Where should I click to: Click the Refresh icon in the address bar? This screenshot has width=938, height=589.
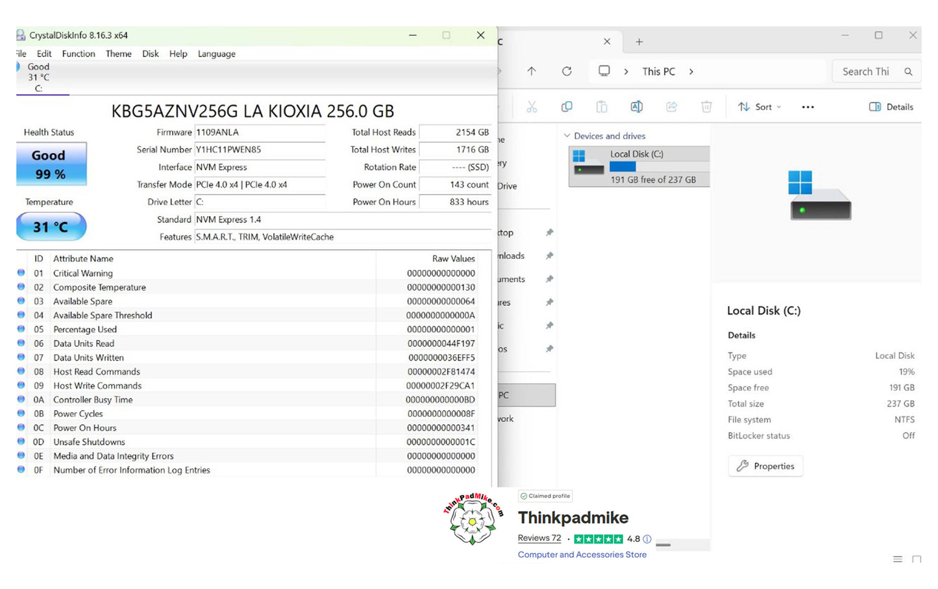click(x=566, y=71)
